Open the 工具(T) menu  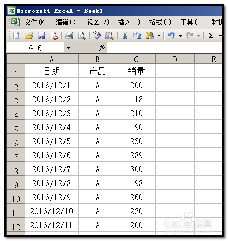click(x=191, y=22)
